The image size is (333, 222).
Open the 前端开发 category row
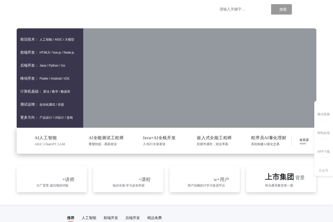tap(50, 52)
